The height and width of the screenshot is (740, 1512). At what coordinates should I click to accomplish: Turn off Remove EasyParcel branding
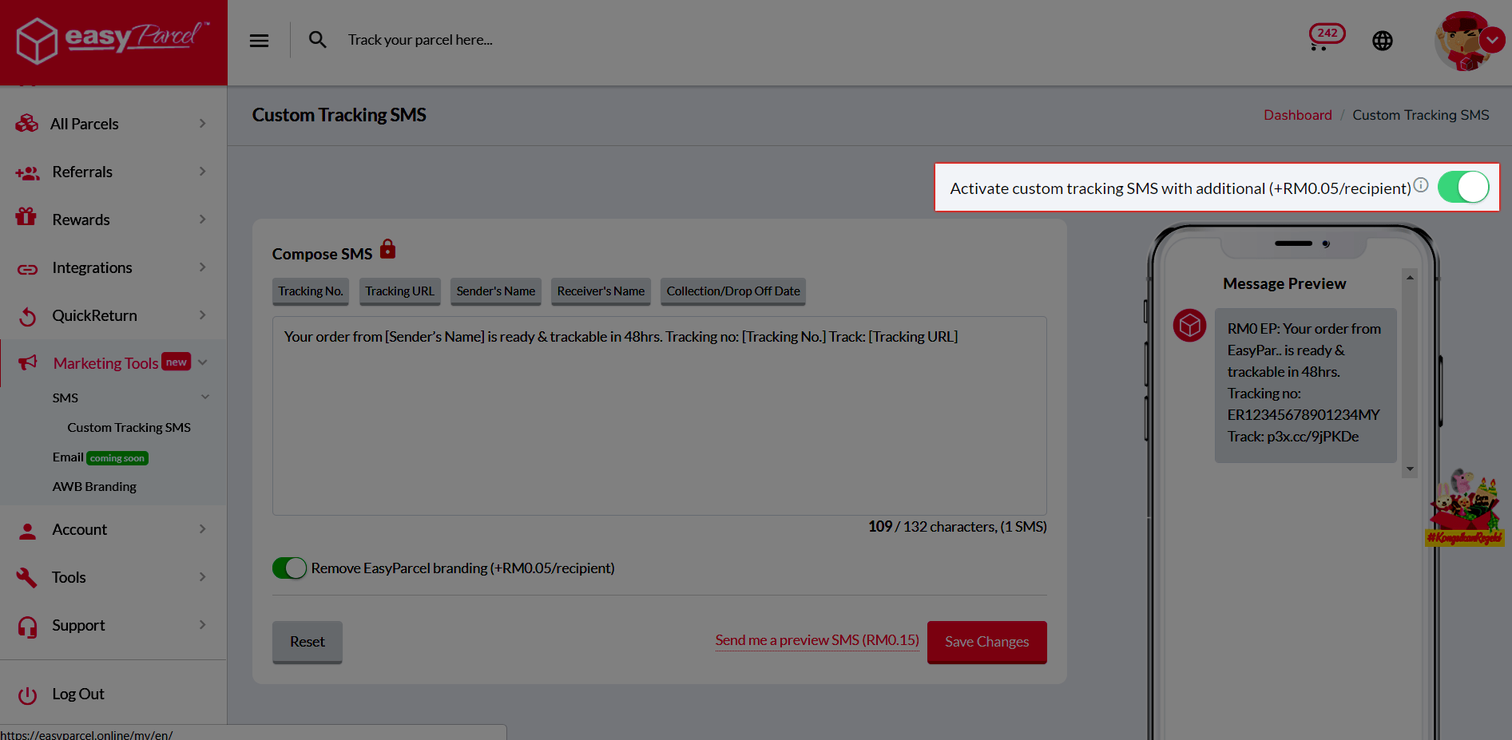point(289,568)
